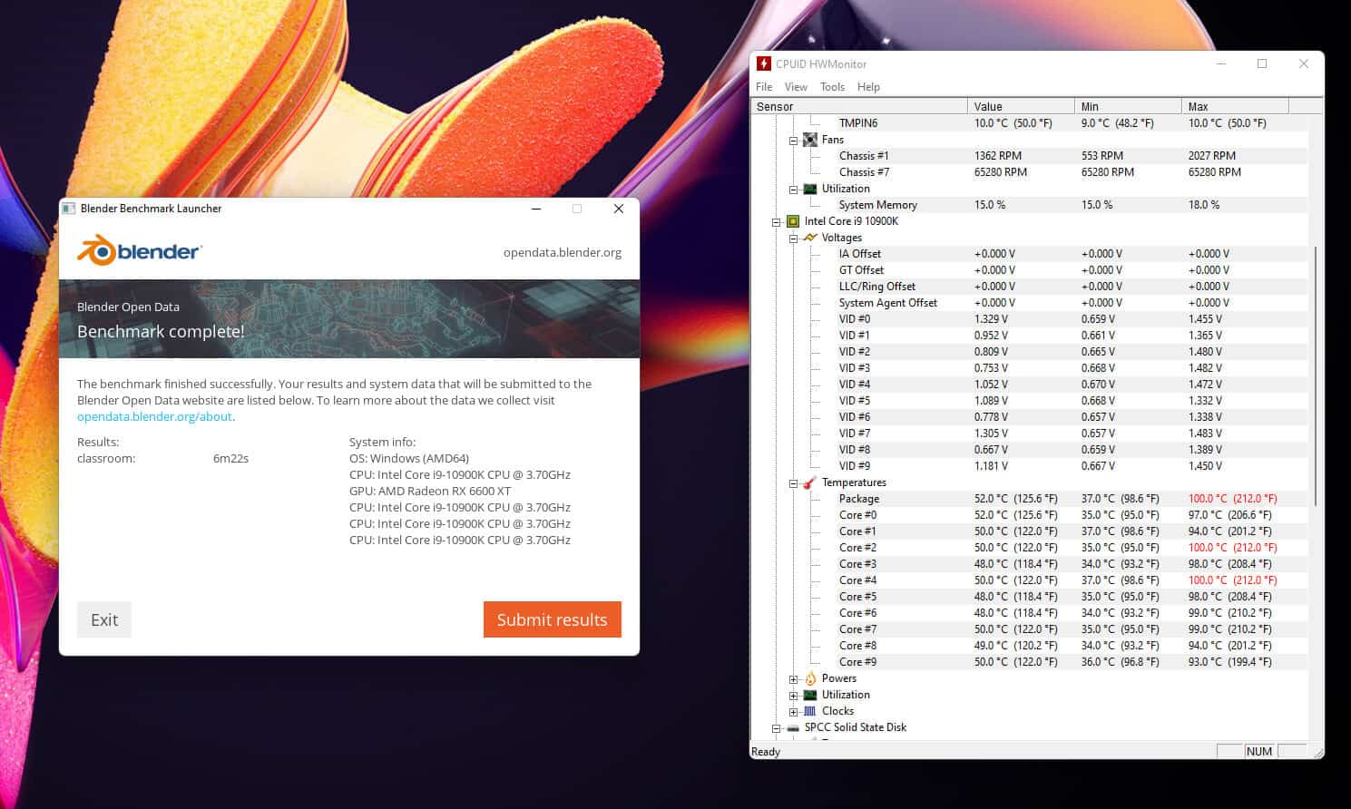Click the SPCC Solid State Disk drive icon
1351x809 pixels.
[x=793, y=727]
